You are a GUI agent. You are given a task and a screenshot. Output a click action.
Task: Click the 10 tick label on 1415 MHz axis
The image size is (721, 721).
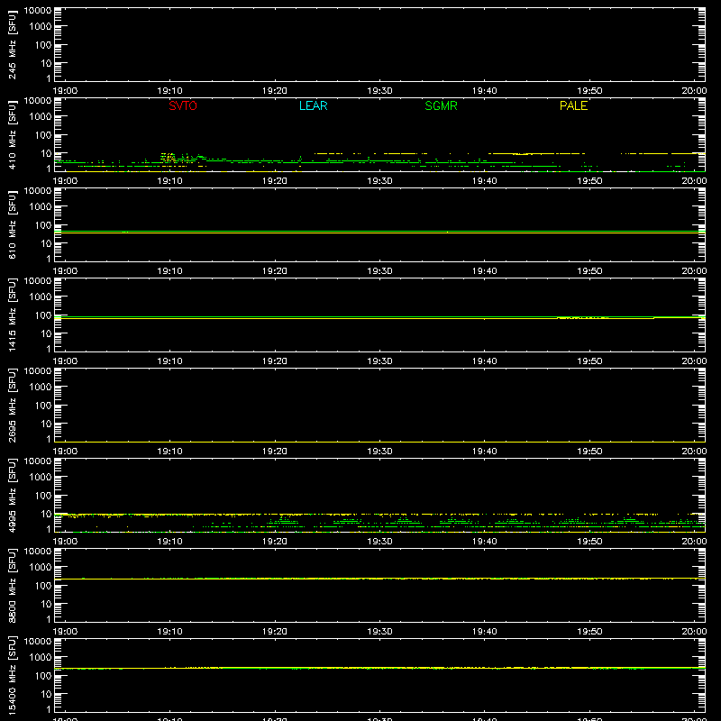tap(46, 333)
